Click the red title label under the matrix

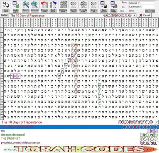click(22, 122)
